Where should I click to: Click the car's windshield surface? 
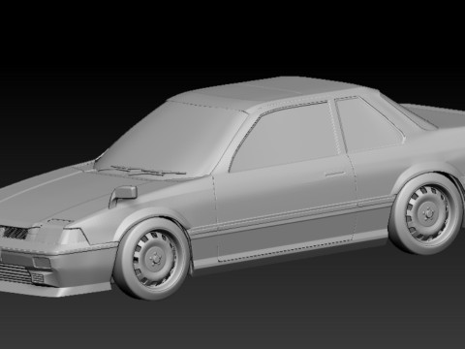point(171,139)
